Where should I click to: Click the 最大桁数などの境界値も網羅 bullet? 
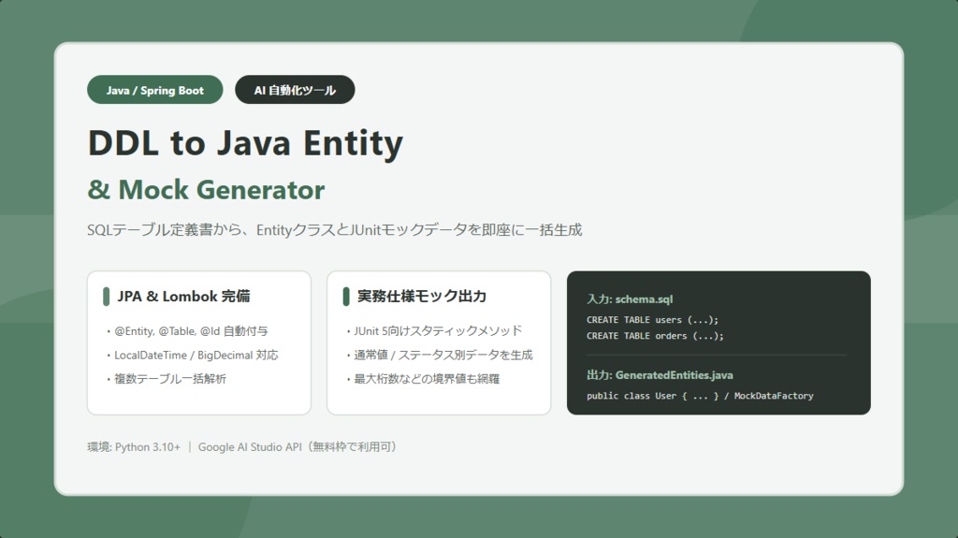point(423,379)
